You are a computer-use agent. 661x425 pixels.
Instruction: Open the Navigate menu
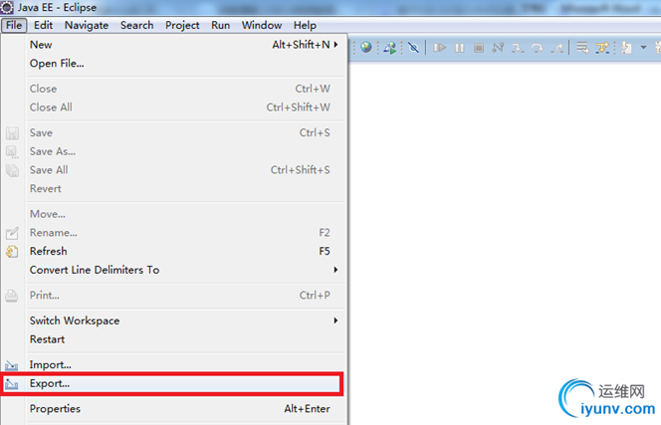[x=87, y=25]
